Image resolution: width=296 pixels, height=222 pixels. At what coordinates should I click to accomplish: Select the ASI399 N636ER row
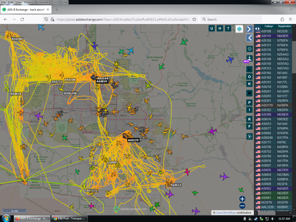[x=273, y=114]
